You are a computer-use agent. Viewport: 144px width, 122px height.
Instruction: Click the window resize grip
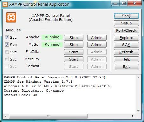click(x=139, y=117)
